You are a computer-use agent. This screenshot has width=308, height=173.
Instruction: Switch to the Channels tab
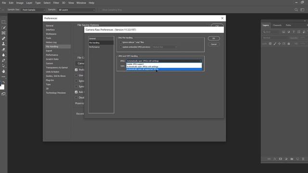point(277,25)
